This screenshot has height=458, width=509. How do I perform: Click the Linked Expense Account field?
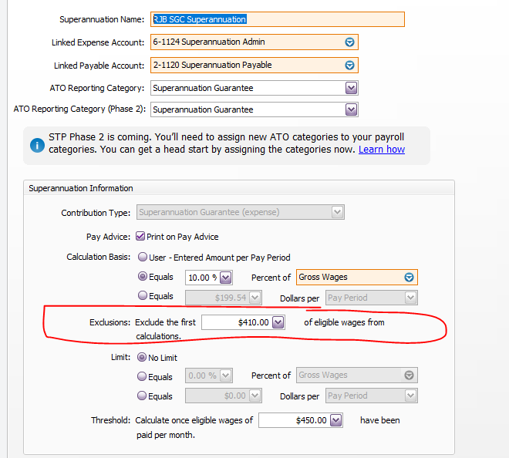coord(245,42)
